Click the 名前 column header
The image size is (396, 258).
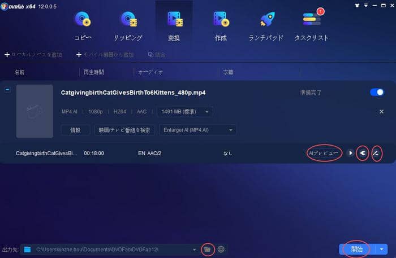[x=19, y=73]
